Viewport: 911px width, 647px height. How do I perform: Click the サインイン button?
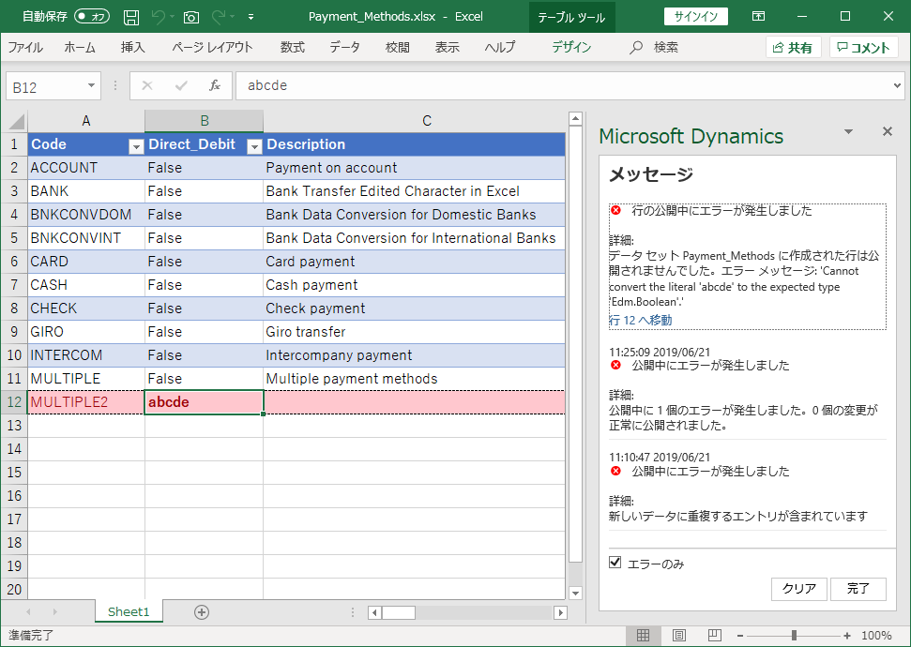click(x=696, y=16)
